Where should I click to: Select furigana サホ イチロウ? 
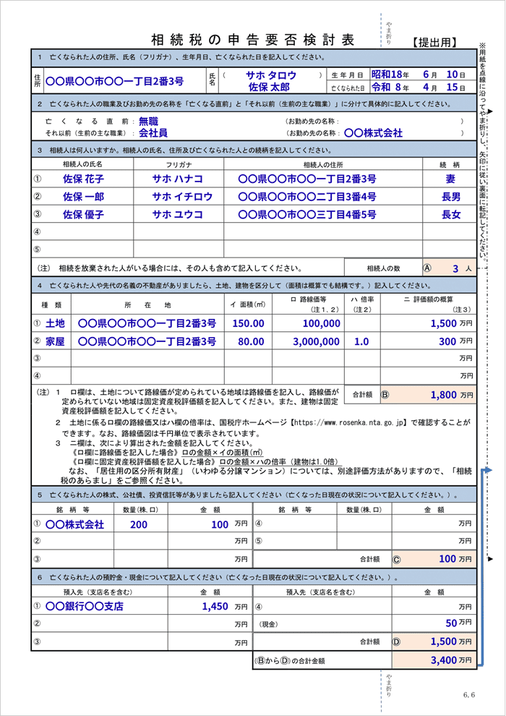(x=182, y=197)
